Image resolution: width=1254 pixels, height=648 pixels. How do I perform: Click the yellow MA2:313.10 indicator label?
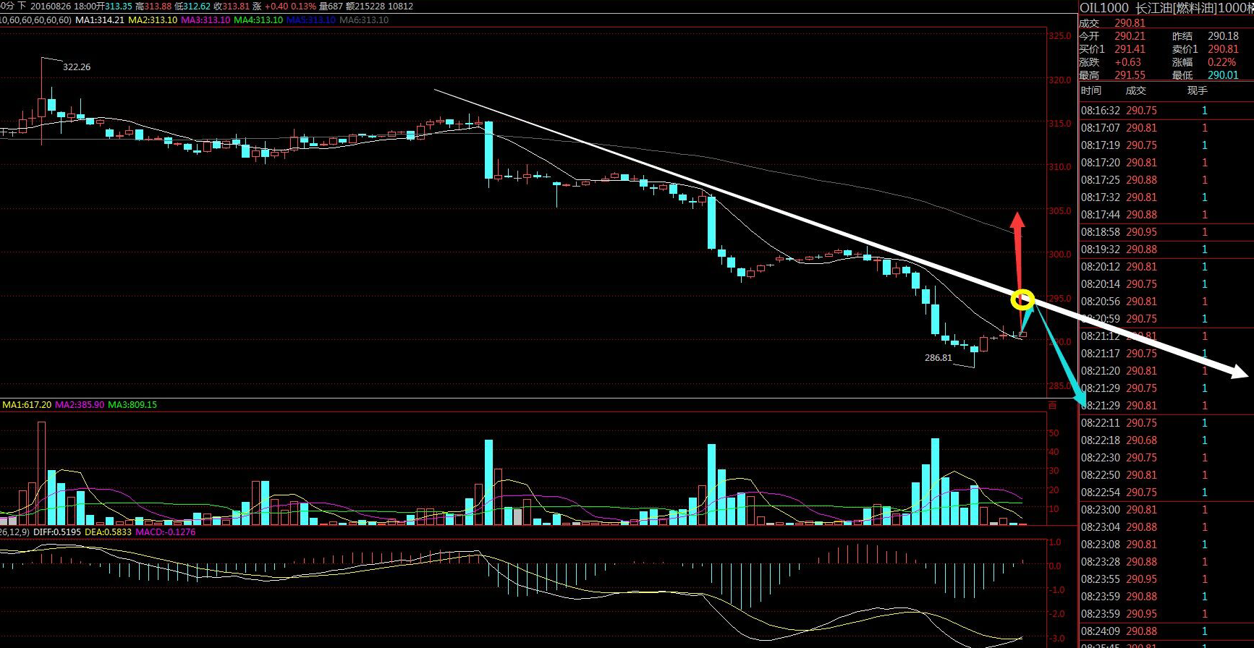click(x=153, y=20)
